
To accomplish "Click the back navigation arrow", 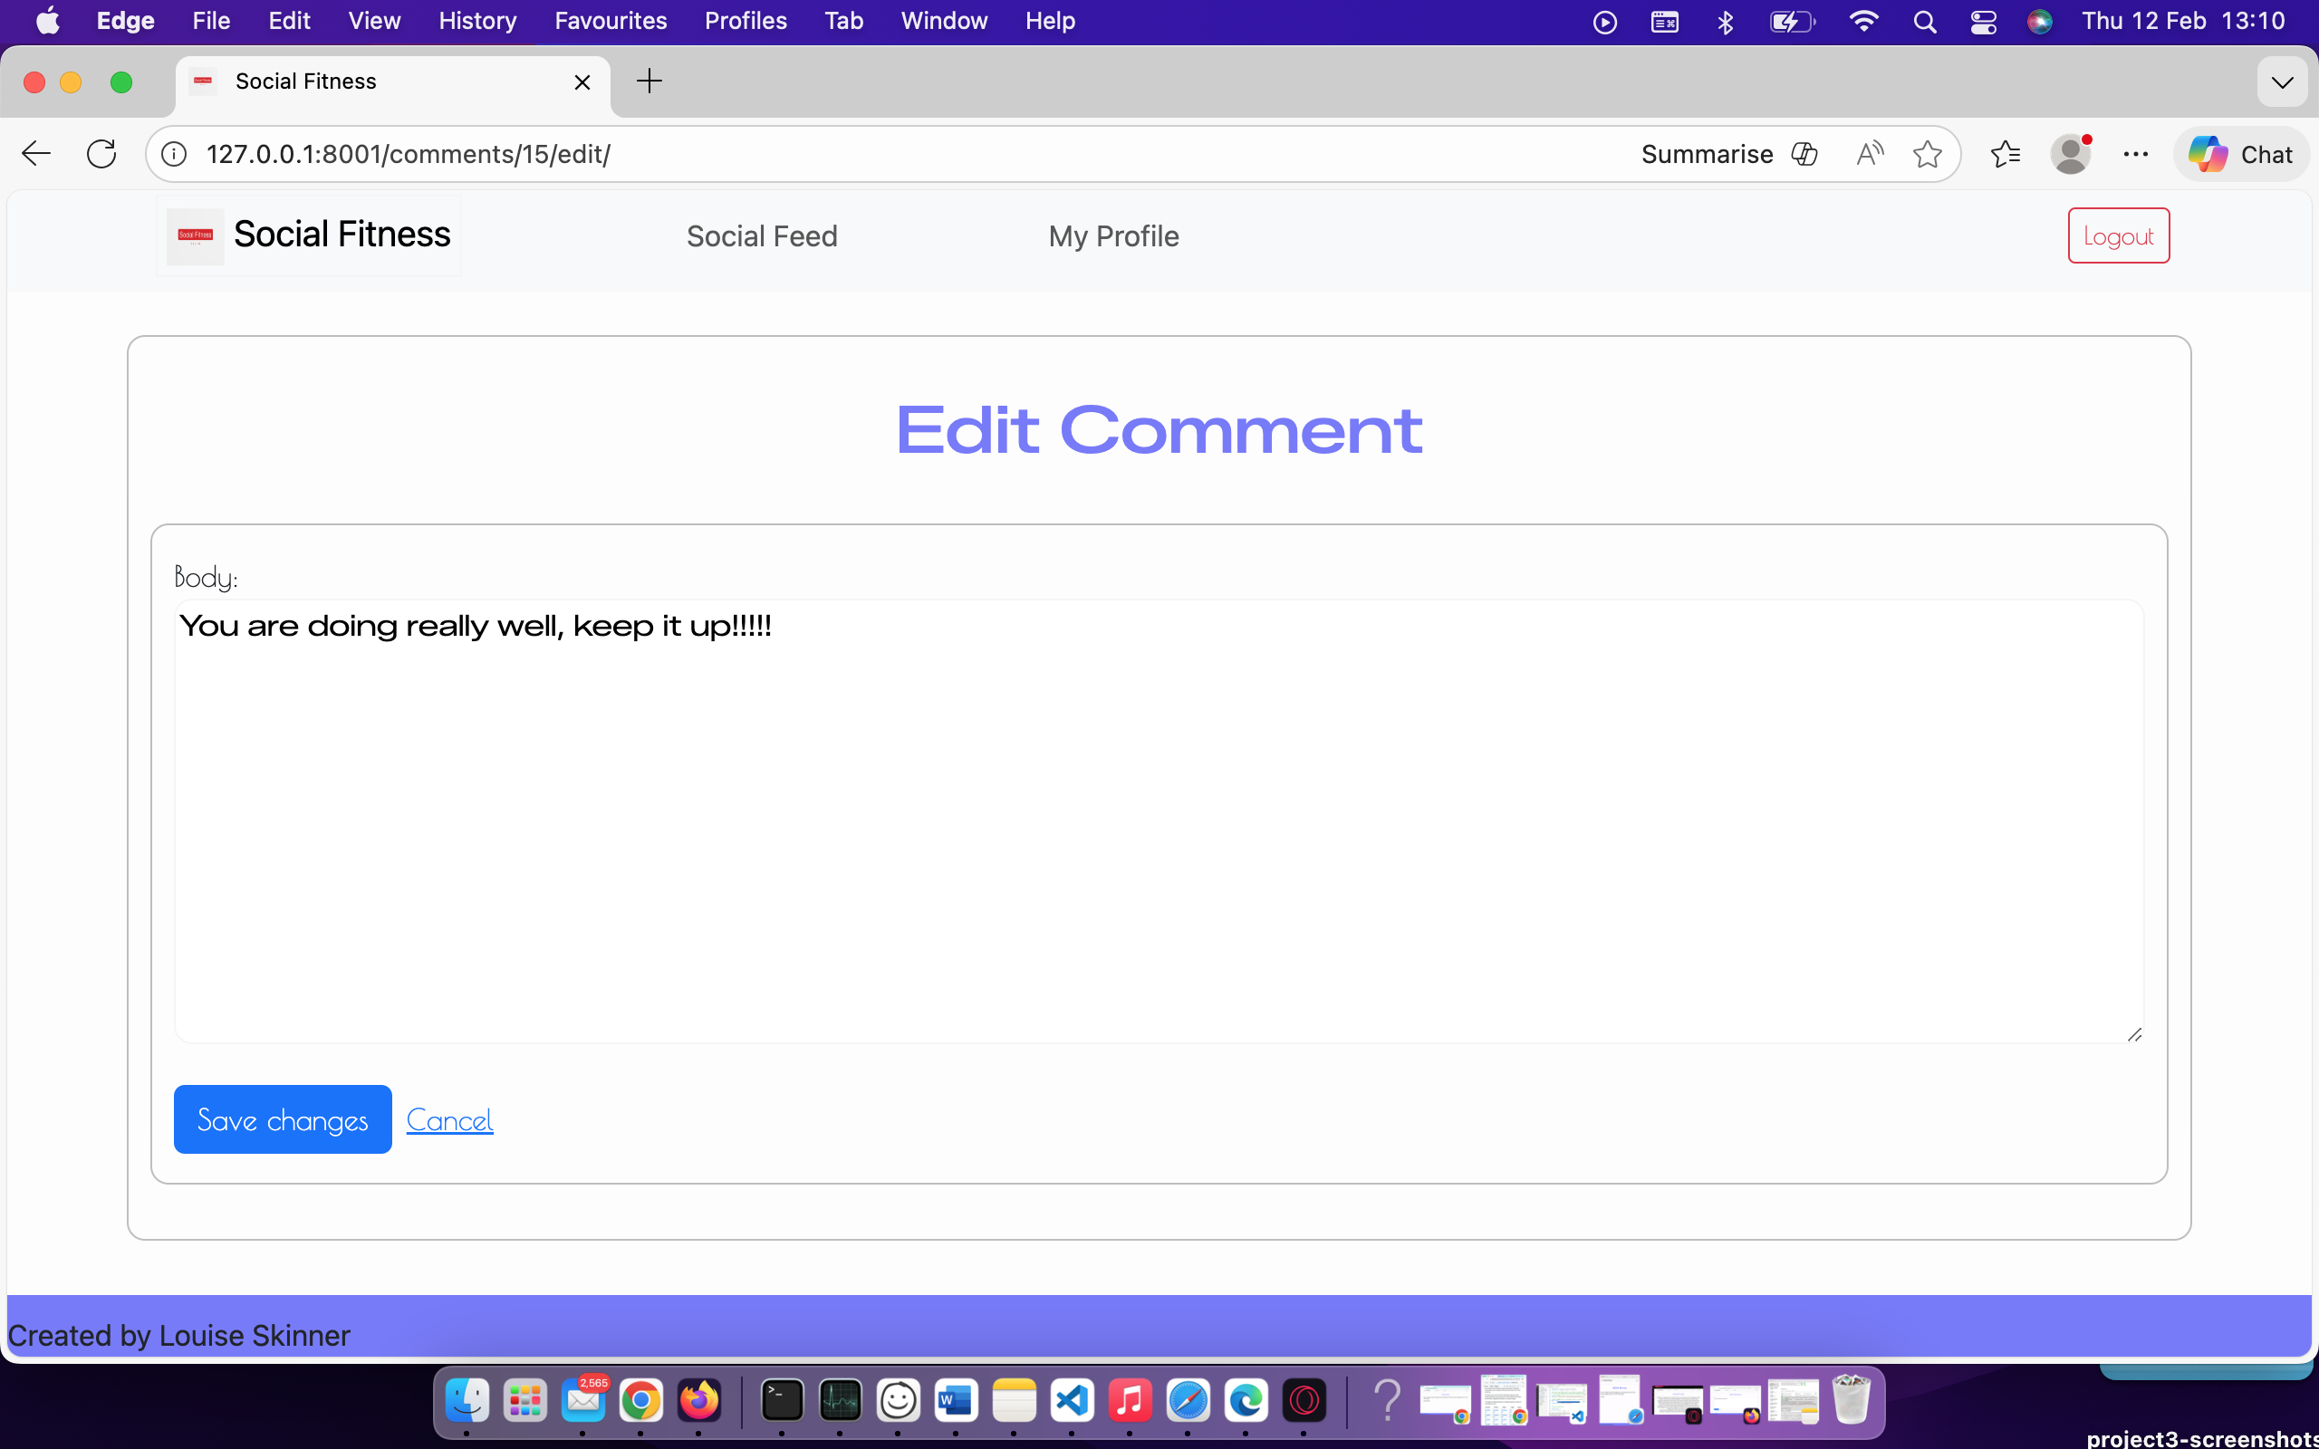I will 35,153.
